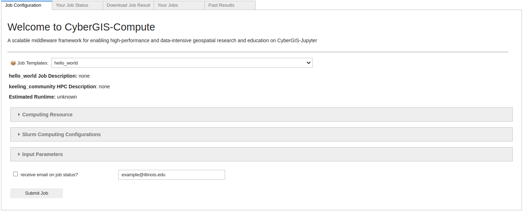Click the arrow icon beside Input Parameters
The image size is (523, 211).
[19, 154]
